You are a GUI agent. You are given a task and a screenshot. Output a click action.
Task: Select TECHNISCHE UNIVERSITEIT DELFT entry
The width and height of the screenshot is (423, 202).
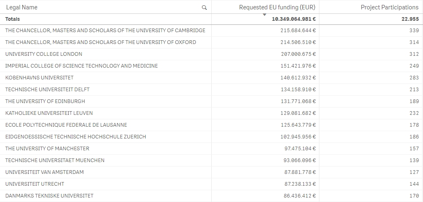(x=47, y=90)
